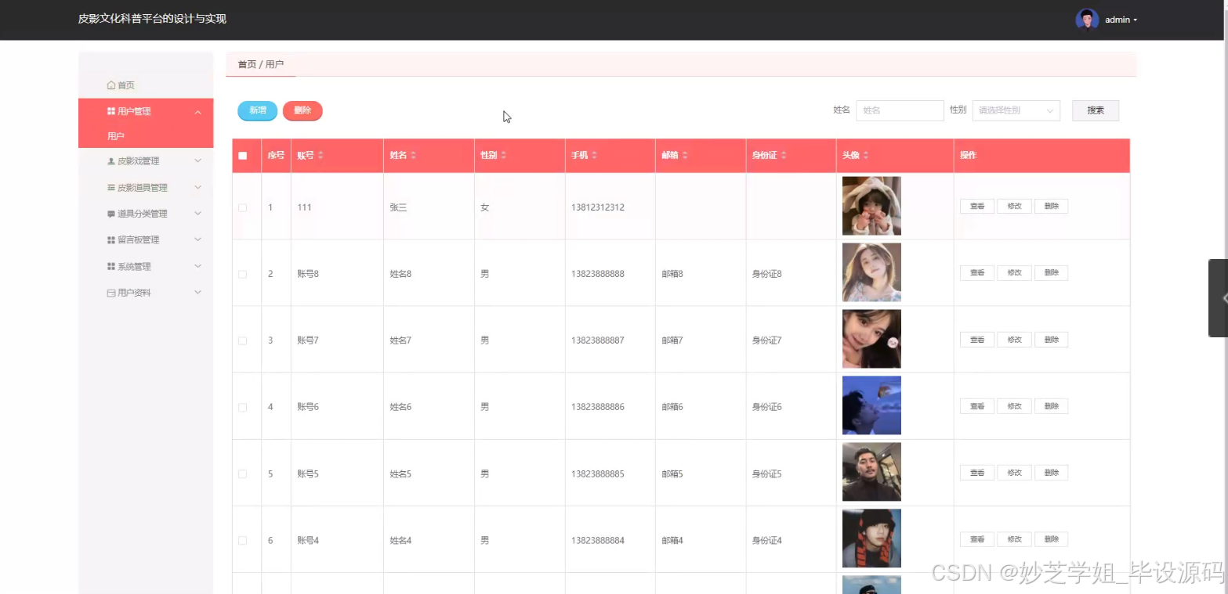Click 修改 for row 账号5
The image size is (1228, 594).
pos(1014,473)
